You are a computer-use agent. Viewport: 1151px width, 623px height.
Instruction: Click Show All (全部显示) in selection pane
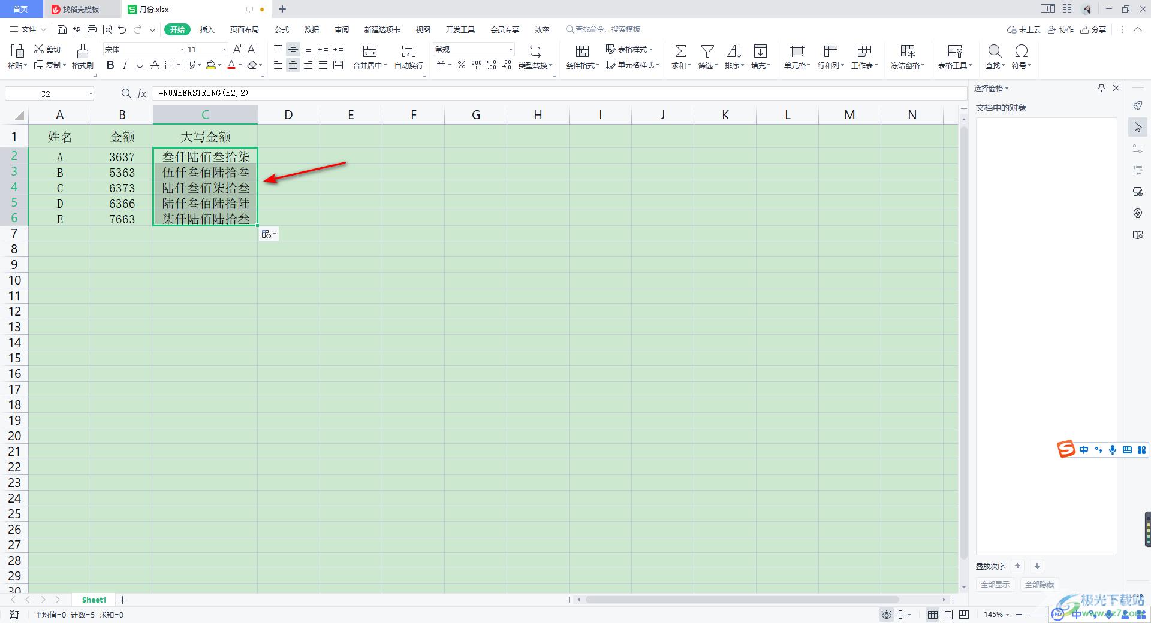[x=995, y=584]
